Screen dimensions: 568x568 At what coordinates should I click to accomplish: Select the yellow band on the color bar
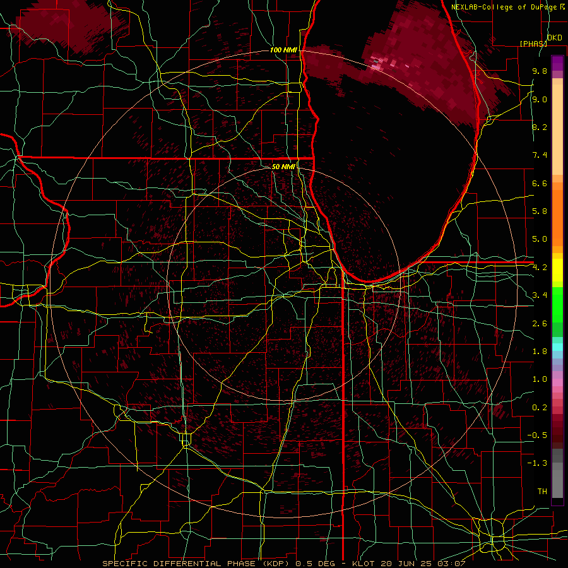pos(557,270)
